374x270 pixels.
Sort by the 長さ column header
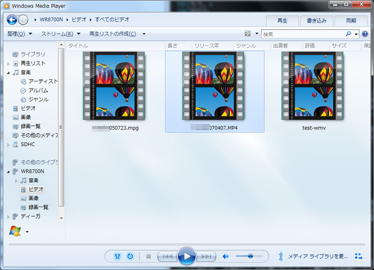[x=178, y=45]
